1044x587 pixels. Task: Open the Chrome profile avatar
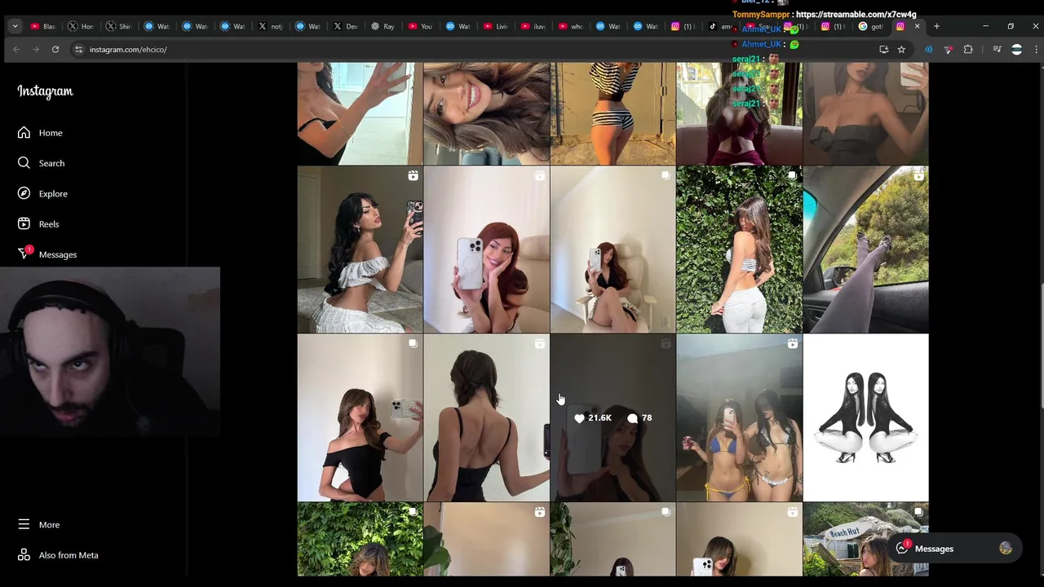[x=1016, y=50]
